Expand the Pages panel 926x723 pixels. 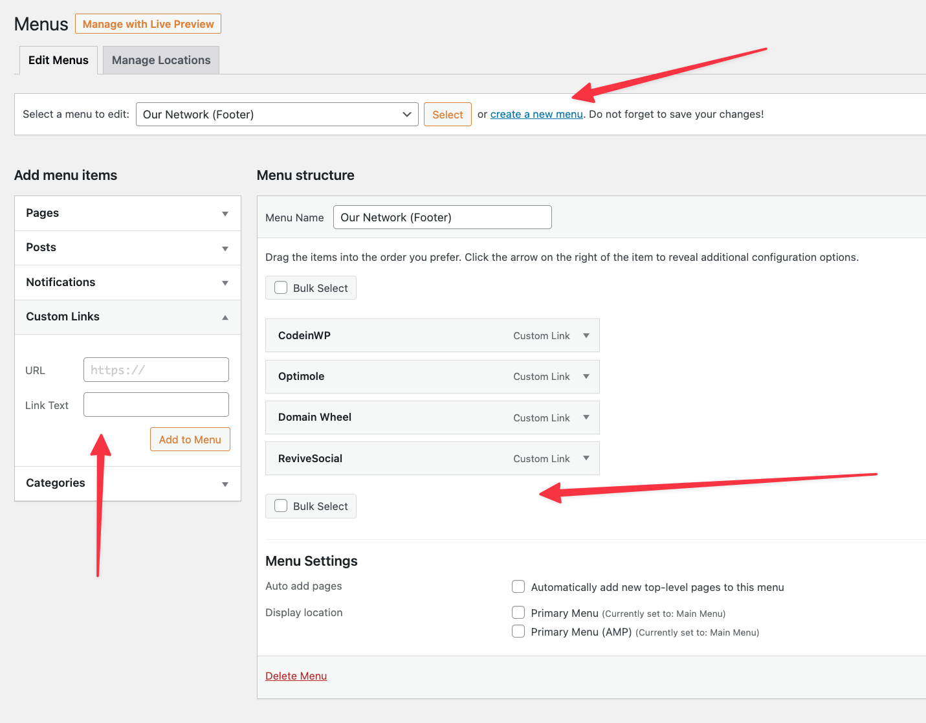tap(225, 214)
